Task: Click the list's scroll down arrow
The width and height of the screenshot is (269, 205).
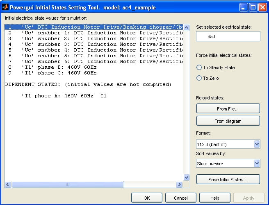Action: (186, 177)
